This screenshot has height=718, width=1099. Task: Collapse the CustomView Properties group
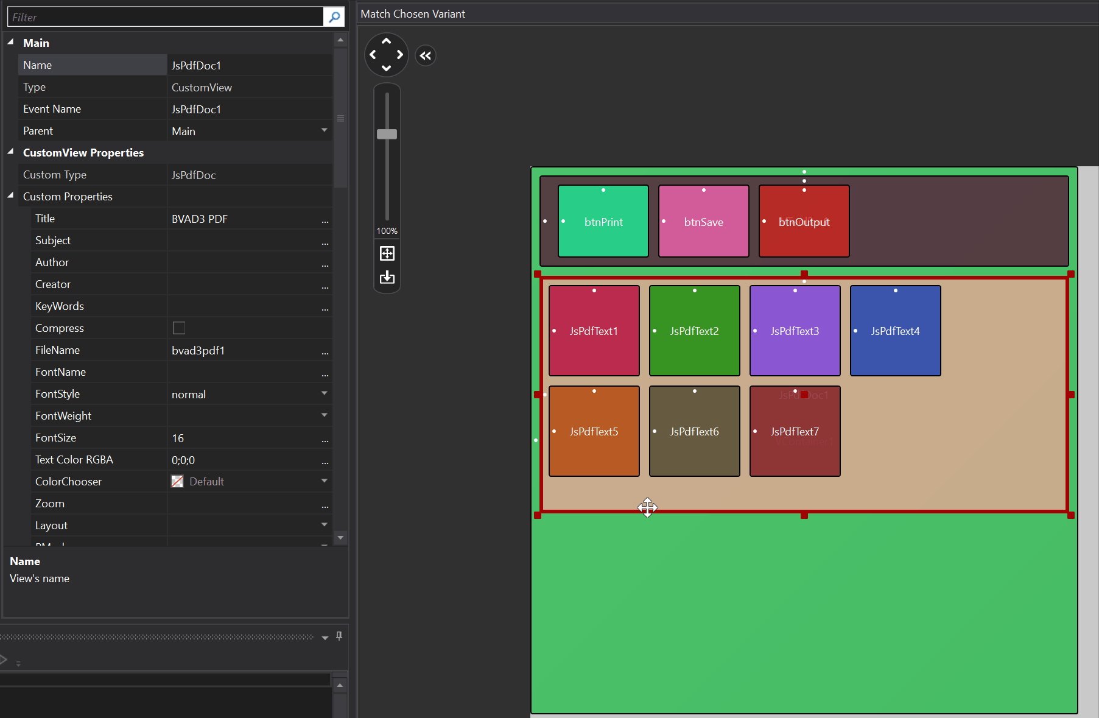(10, 152)
